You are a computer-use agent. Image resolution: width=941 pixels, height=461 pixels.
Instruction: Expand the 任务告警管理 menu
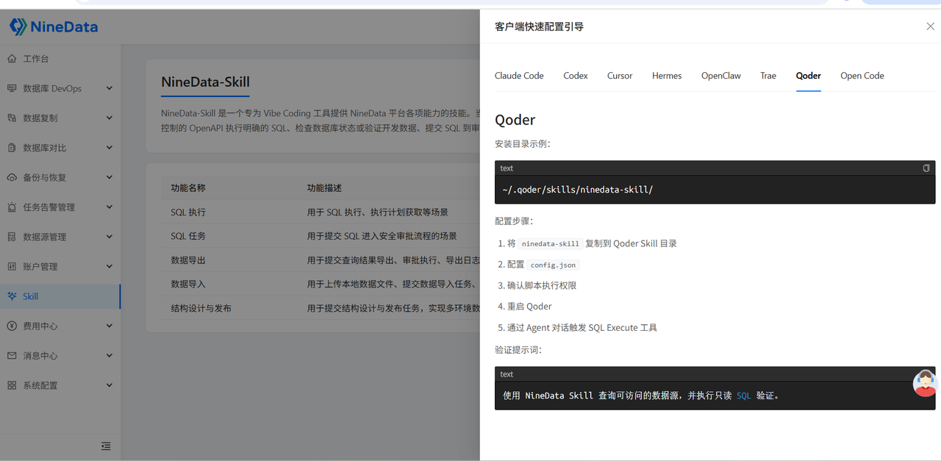pyautogui.click(x=110, y=207)
